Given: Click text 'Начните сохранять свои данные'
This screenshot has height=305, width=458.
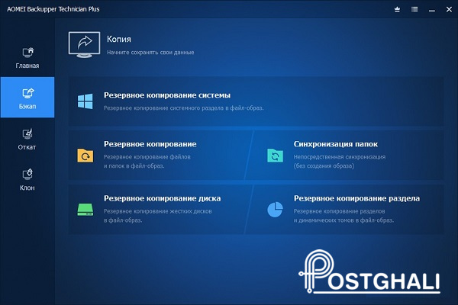Looking at the screenshot, I should tap(150, 53).
